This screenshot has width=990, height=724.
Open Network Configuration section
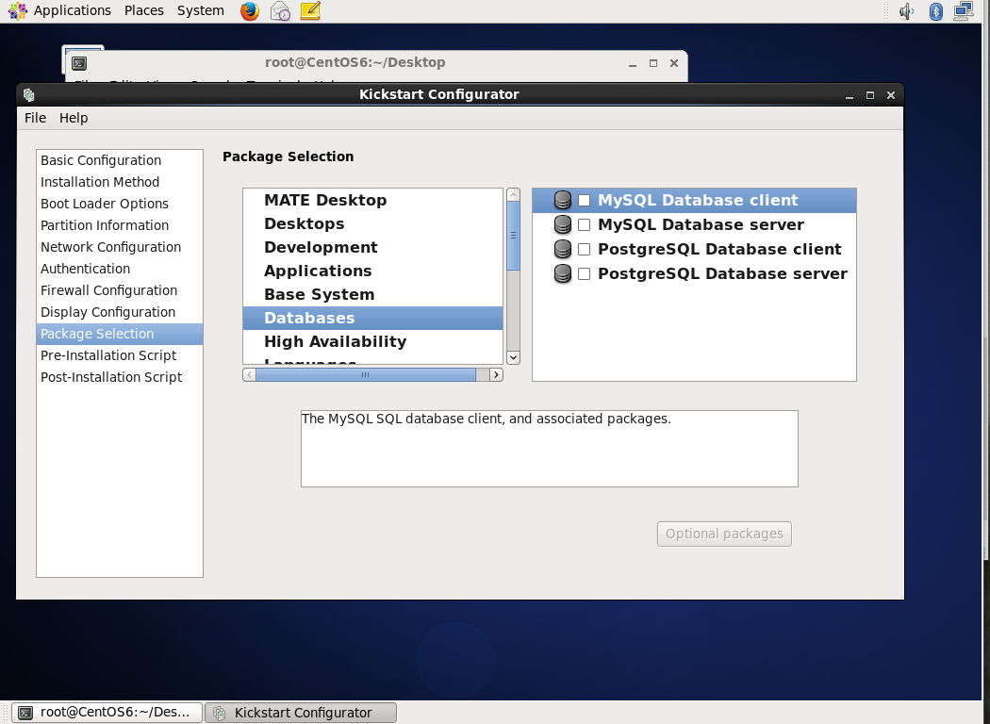click(120, 247)
